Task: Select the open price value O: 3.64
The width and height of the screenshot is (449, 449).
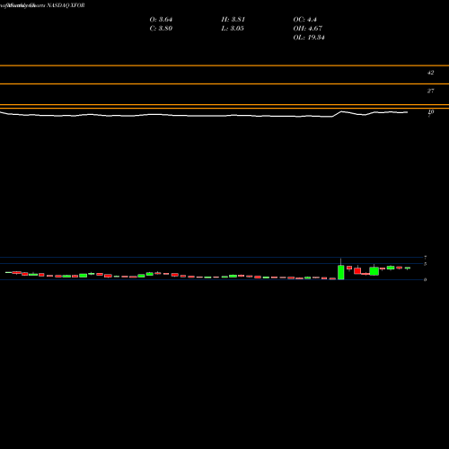Action: point(161,20)
